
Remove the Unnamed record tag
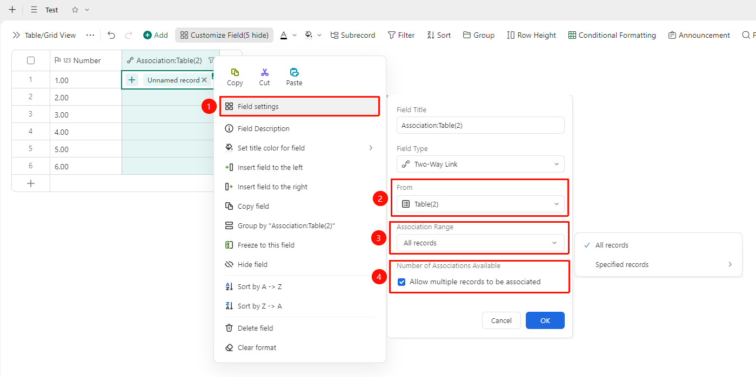pos(204,80)
